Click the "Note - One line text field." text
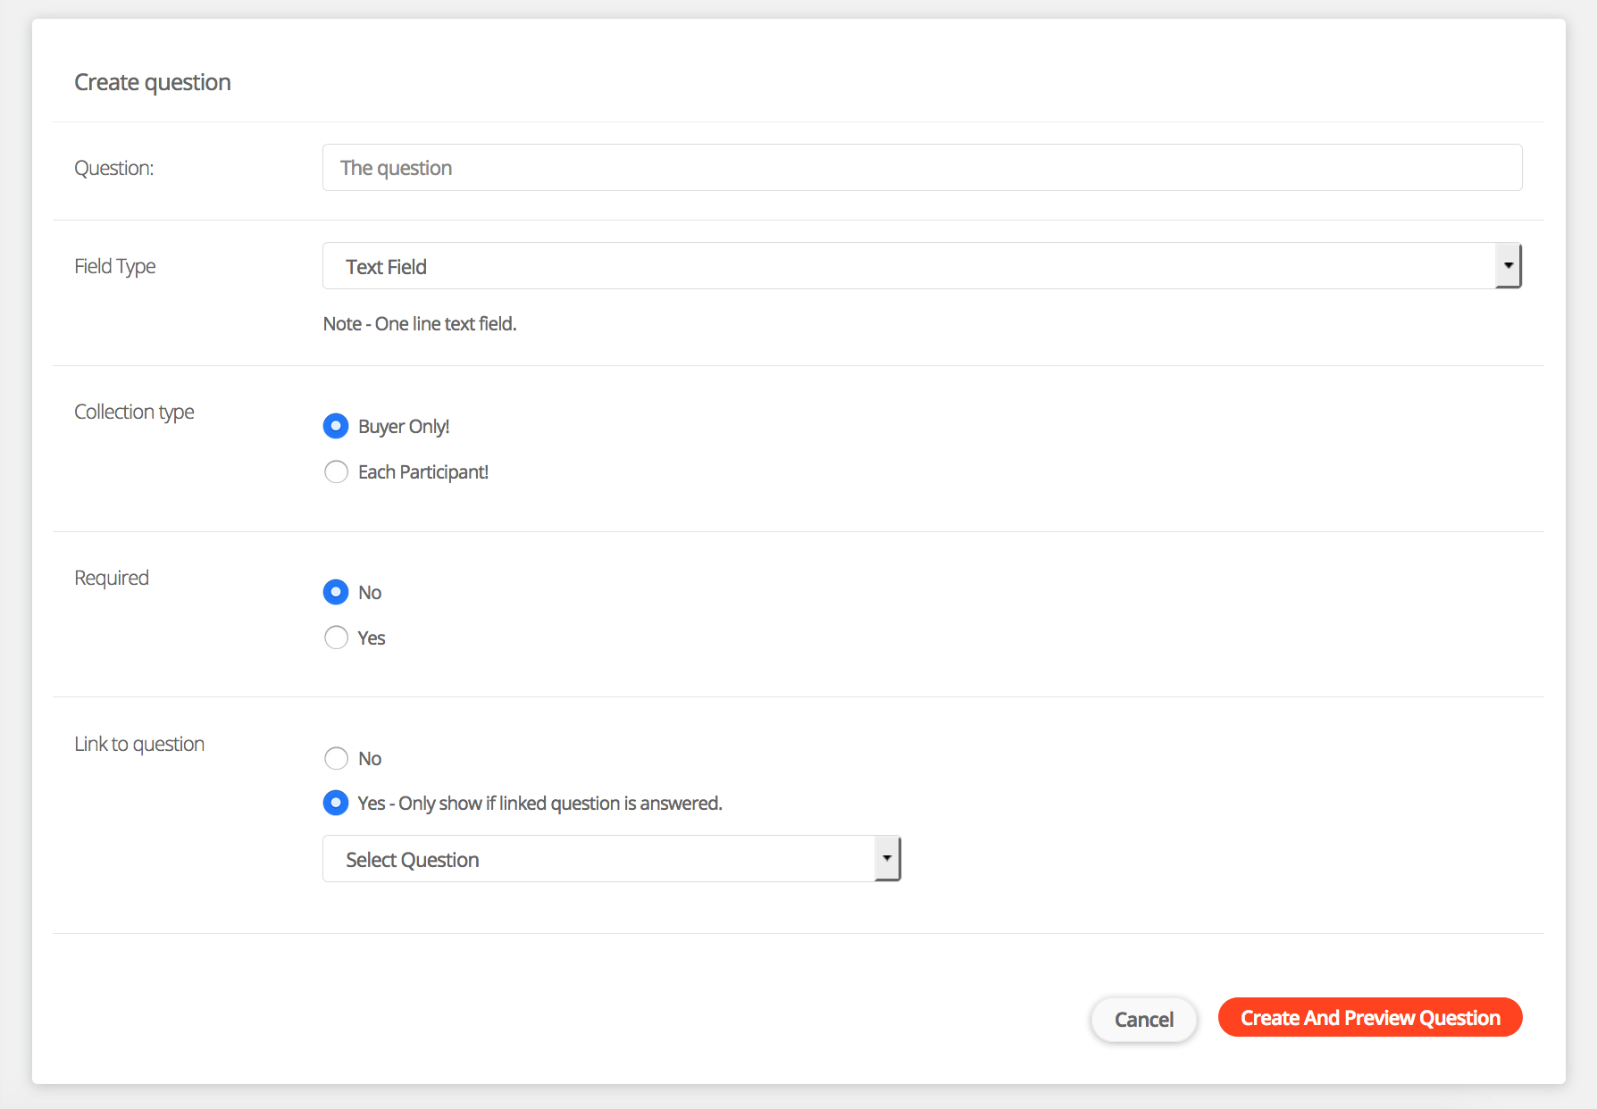The width and height of the screenshot is (1597, 1109). tap(420, 323)
